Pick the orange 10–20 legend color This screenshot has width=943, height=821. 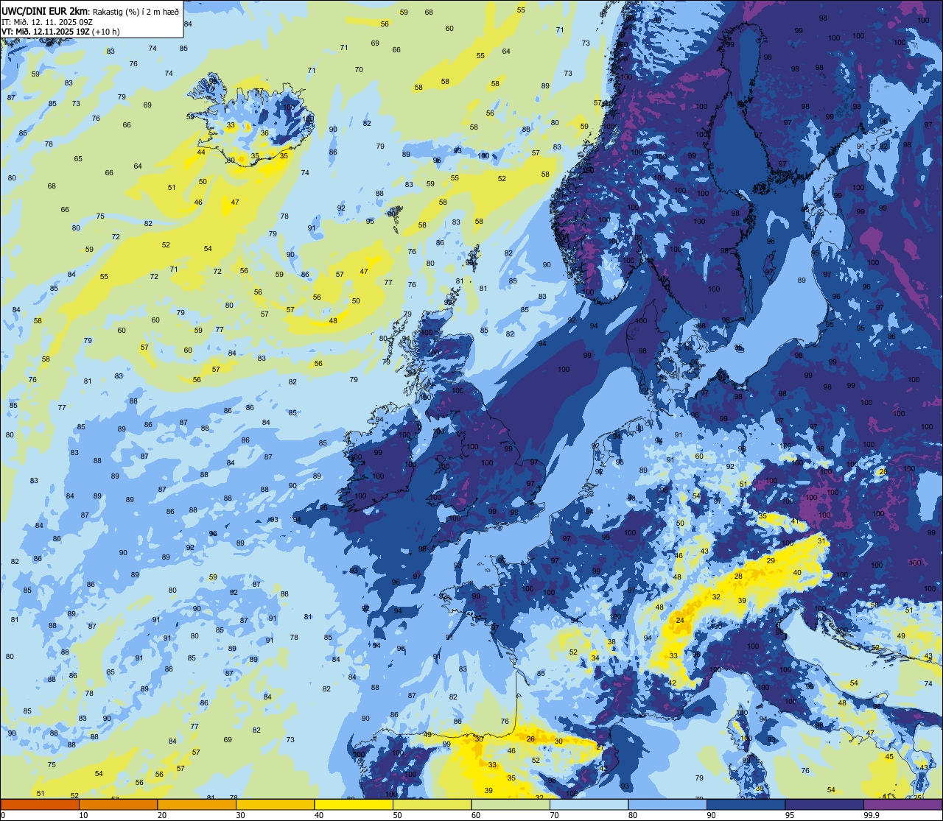click(118, 804)
